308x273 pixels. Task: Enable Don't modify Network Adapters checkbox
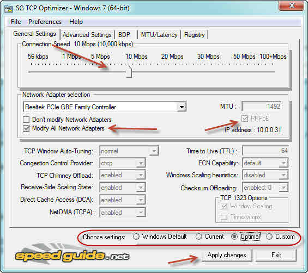pyautogui.click(x=26, y=120)
